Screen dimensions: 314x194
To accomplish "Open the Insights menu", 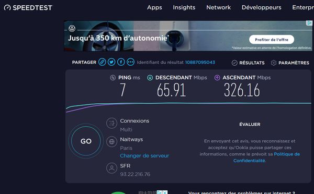I will 184,8.
